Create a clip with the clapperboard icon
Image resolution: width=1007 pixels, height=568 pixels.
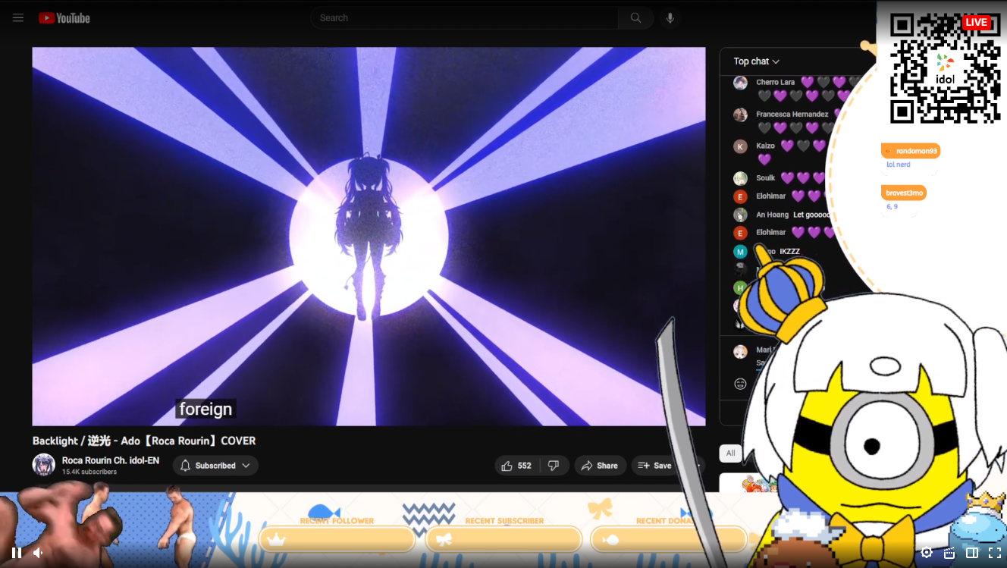click(x=949, y=553)
